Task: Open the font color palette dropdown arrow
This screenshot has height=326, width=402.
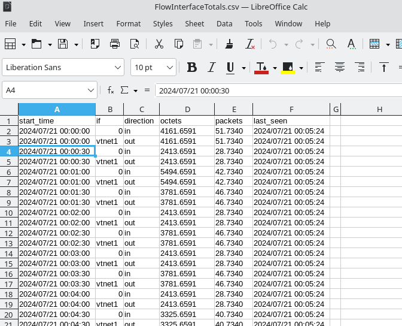Action: [x=275, y=68]
